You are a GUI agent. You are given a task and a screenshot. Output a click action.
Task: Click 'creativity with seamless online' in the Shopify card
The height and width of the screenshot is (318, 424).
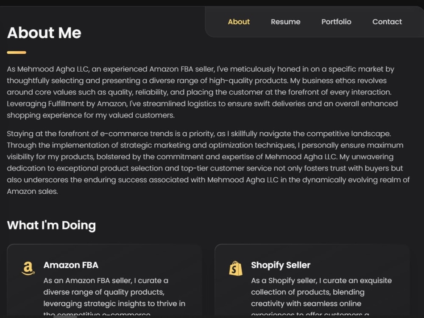coord(306,304)
